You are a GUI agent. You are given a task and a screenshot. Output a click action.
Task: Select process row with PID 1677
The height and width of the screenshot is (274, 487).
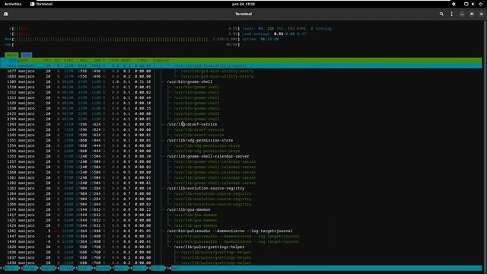coord(241,71)
